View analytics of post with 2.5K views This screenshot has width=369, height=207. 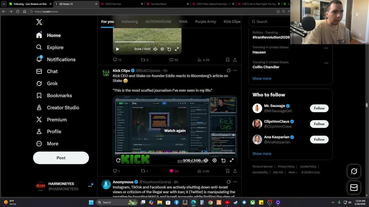tap(203, 171)
